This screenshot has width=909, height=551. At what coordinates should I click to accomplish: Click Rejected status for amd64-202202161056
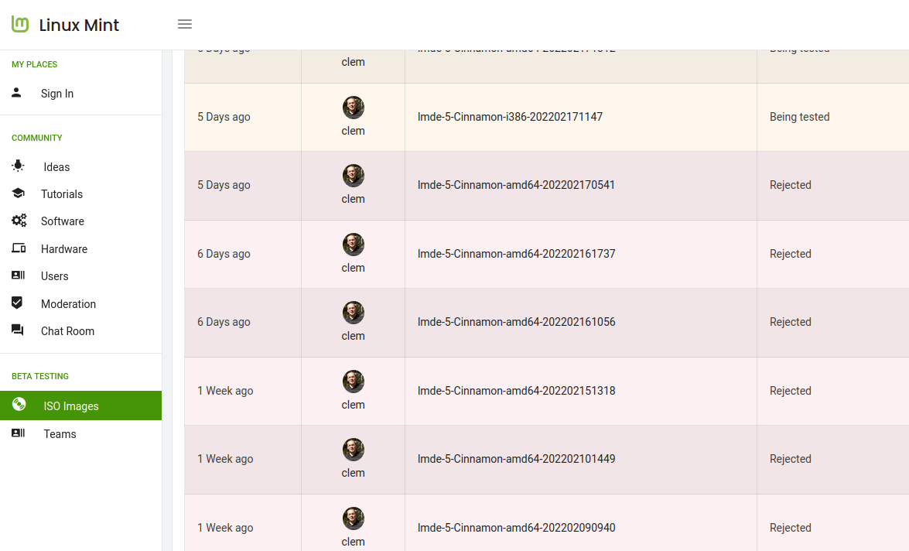pos(790,322)
